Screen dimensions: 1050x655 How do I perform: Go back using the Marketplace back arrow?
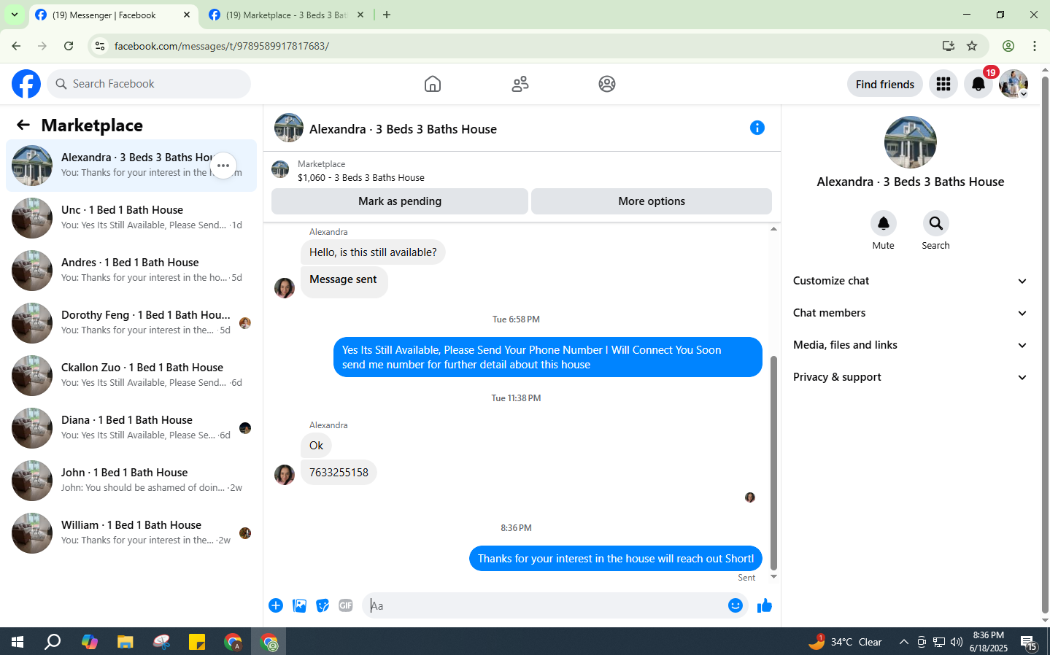tap(23, 125)
